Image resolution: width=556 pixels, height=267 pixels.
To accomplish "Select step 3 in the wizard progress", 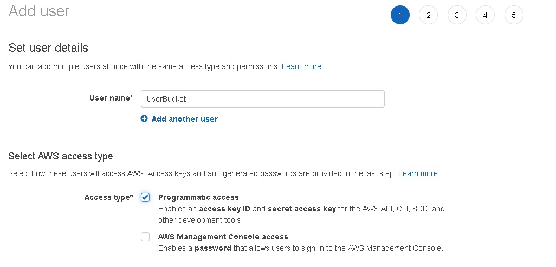I will point(457,15).
